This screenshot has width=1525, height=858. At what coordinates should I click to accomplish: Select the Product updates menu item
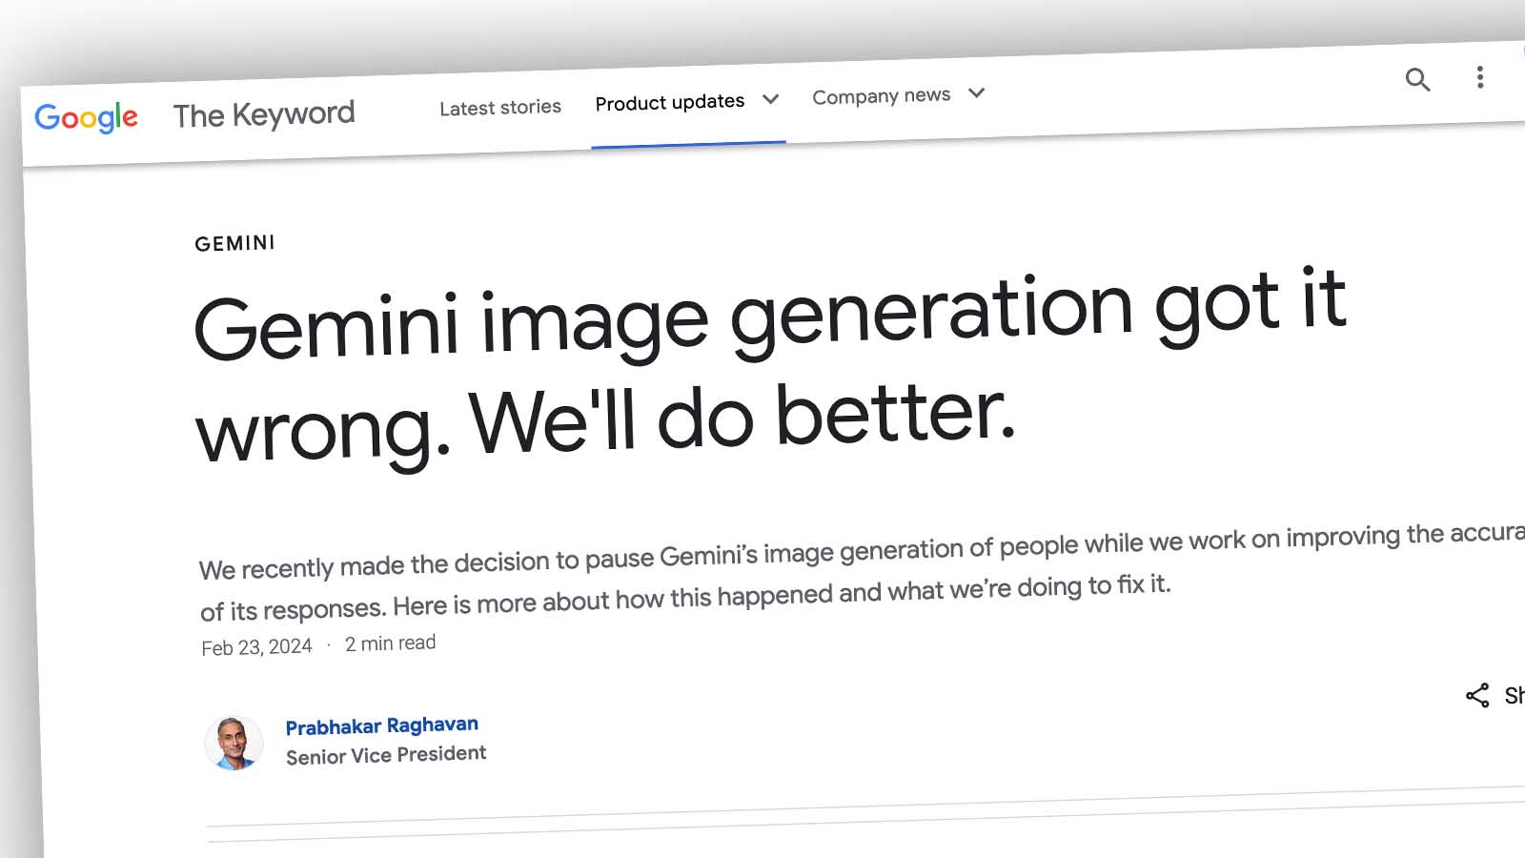(x=669, y=102)
